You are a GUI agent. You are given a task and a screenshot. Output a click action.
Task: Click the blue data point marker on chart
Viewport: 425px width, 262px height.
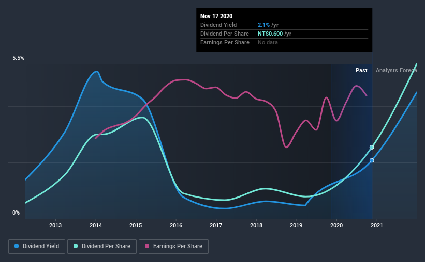[x=372, y=160]
